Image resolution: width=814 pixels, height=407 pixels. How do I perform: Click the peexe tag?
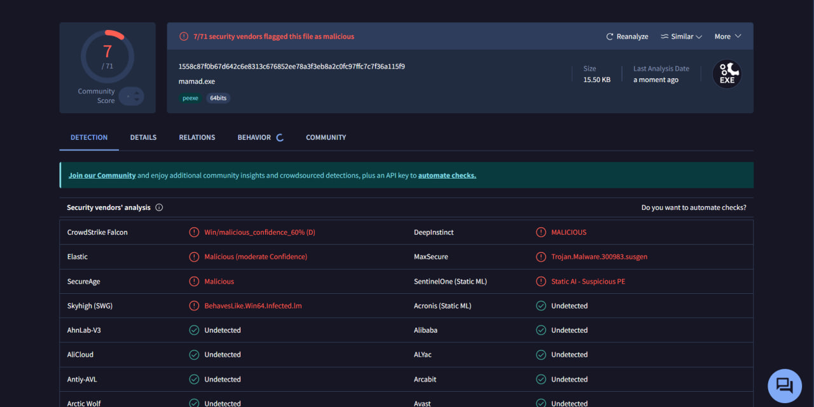coord(191,98)
